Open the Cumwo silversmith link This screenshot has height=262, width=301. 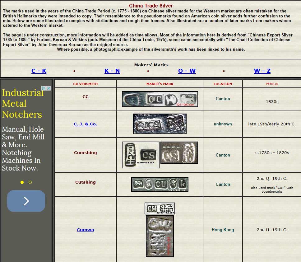pyautogui.click(x=86, y=230)
